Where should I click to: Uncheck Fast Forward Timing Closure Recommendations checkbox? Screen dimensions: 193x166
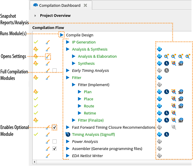55,127
